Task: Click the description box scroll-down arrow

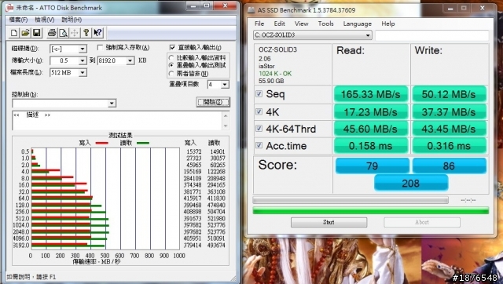Action: coord(226,126)
